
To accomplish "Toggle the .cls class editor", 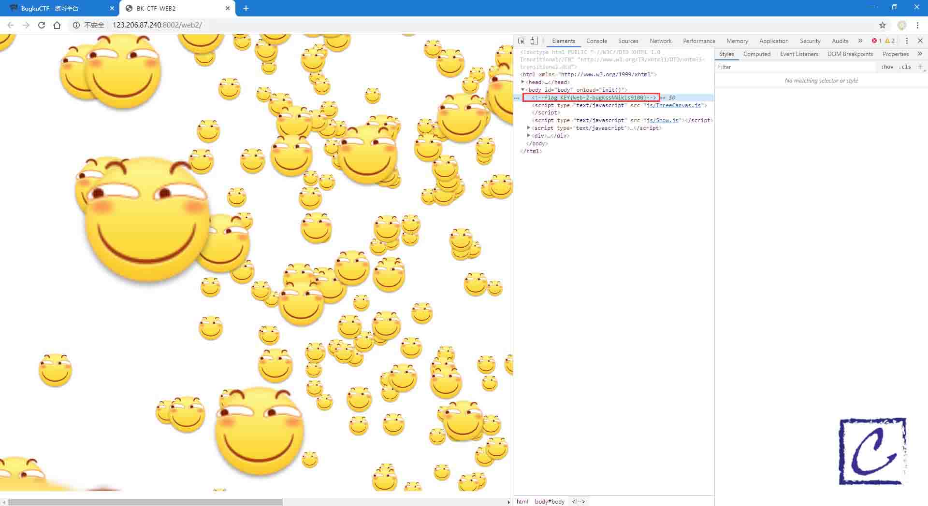I will tap(905, 67).
